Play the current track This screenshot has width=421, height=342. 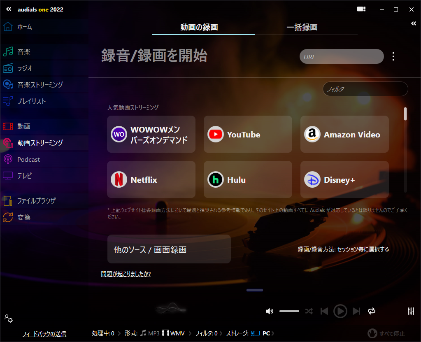coord(340,311)
